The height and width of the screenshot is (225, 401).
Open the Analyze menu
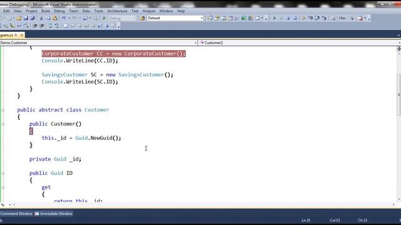[x=149, y=11]
